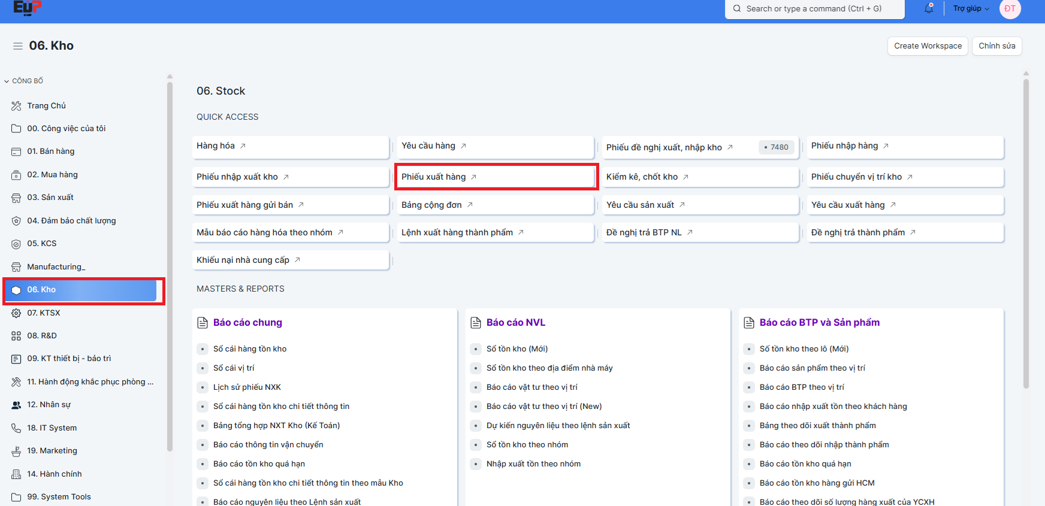Screen dimensions: 1045x506
Task: Click the main page vertical scrollbar
Action: tap(1026, 234)
